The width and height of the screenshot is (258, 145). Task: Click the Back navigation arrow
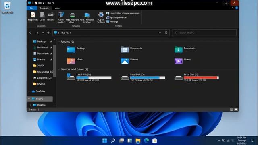(x=31, y=33)
